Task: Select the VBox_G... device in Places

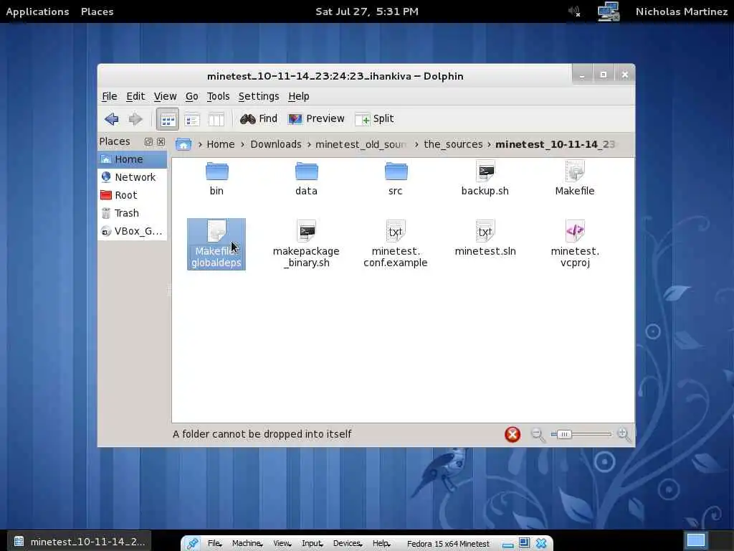Action: point(132,231)
